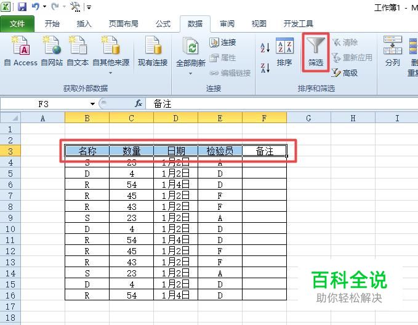
Task: Select cell D16 date 1月4日
Action: click(175, 295)
